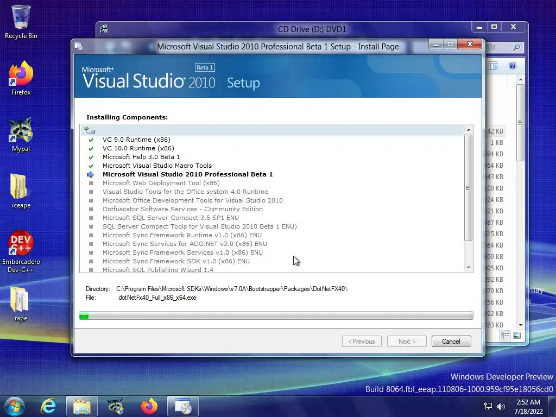Open Internet Explorer from the taskbar

point(48,406)
